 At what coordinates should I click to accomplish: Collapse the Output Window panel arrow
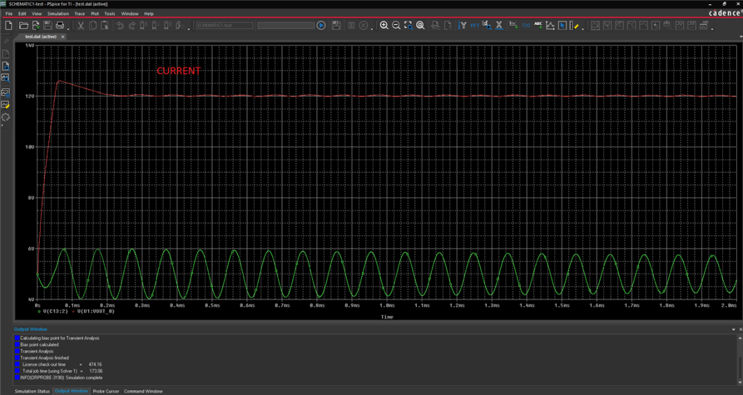point(733,329)
